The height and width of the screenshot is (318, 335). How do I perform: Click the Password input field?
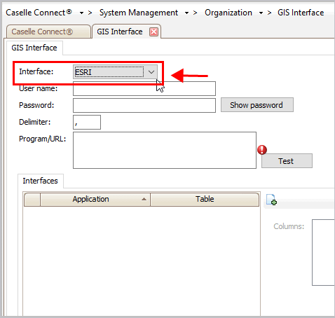click(144, 106)
